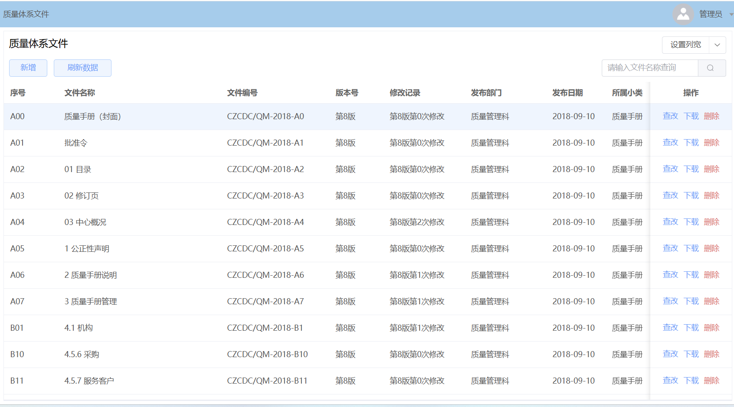This screenshot has height=407, width=734.
Task: Click 查改 for row A01 批准令
Action: [670, 143]
